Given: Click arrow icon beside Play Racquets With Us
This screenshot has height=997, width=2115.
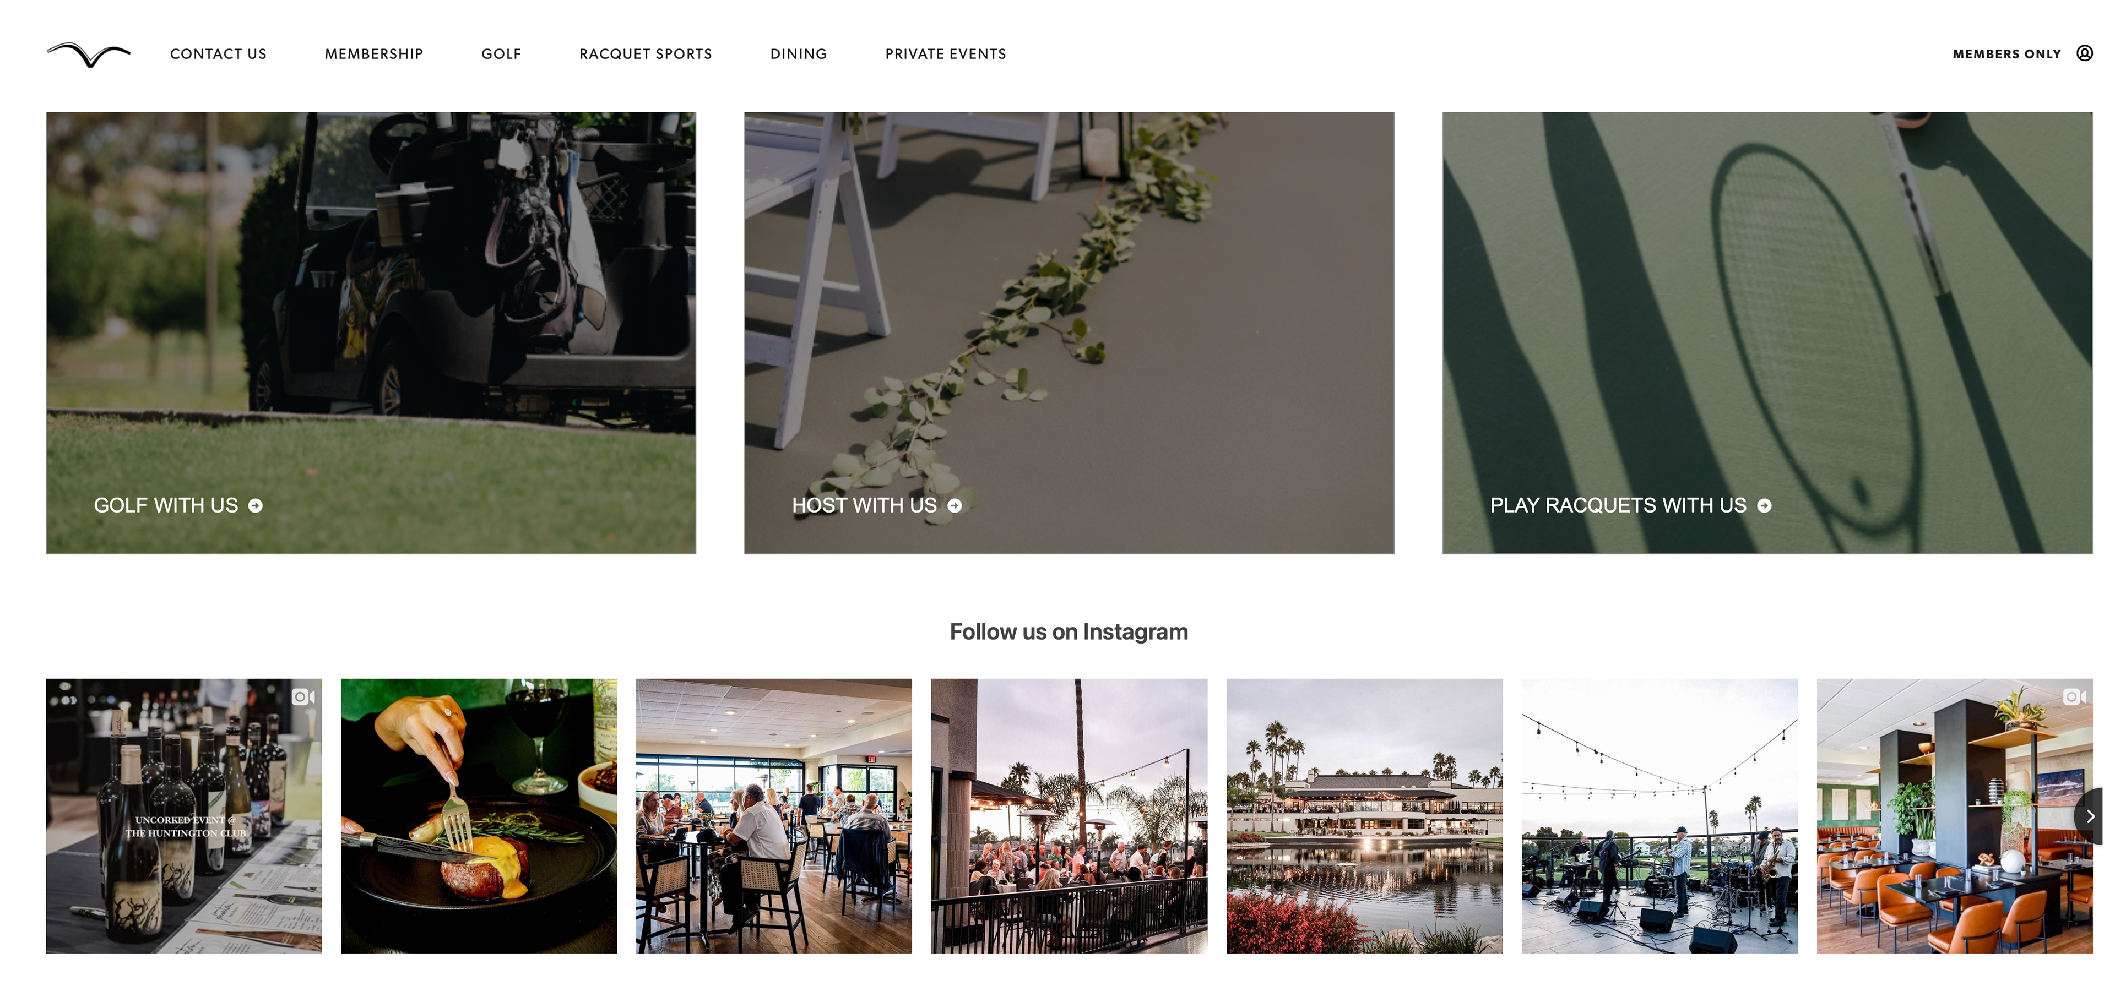Looking at the screenshot, I should [1764, 505].
